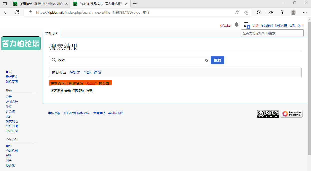Select the 多媒体 search profile

coord(75,72)
